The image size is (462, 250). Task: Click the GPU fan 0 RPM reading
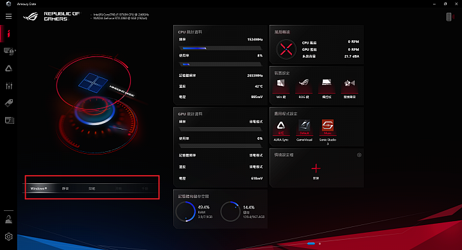(354, 49)
